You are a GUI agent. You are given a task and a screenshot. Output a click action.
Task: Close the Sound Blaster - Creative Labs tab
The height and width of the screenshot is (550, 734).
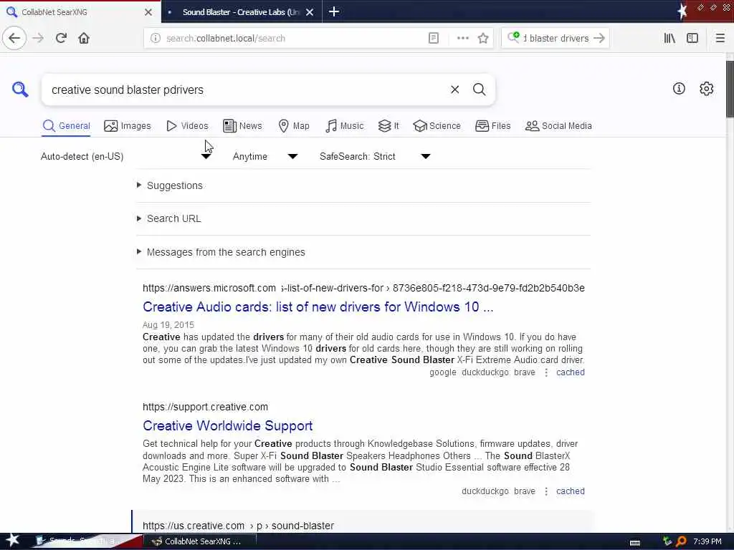pos(310,12)
